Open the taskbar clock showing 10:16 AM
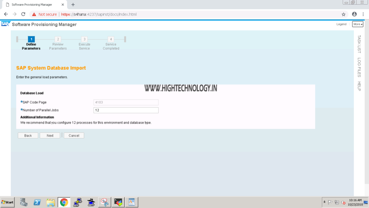Screen dimensions: 369x208 (x=355, y=202)
